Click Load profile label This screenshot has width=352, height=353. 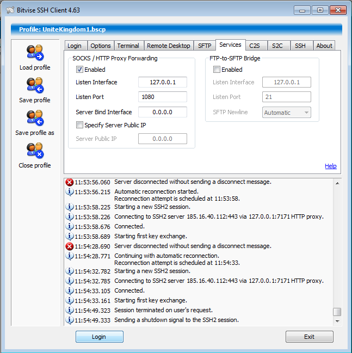pos(35,67)
